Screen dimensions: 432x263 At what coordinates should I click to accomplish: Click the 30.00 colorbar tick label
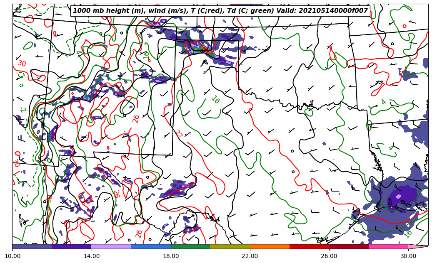tap(408, 256)
